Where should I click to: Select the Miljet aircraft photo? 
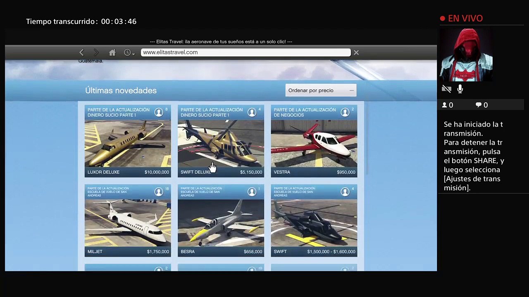pos(128,223)
